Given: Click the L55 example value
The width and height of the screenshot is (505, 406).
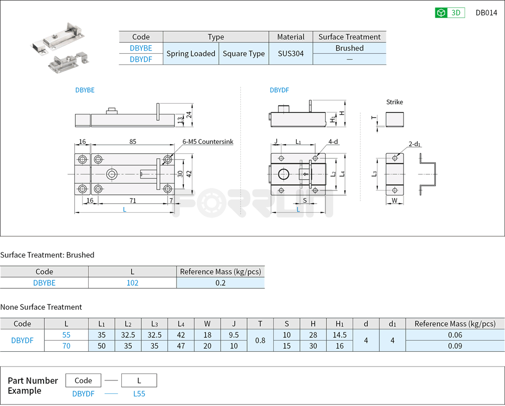Looking at the screenshot, I should (139, 394).
